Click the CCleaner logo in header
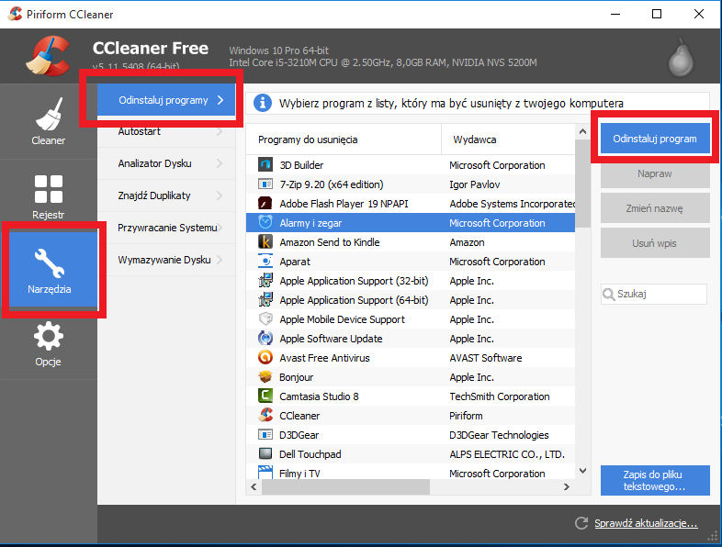Screen dimensions: 722x547 tap(49, 56)
